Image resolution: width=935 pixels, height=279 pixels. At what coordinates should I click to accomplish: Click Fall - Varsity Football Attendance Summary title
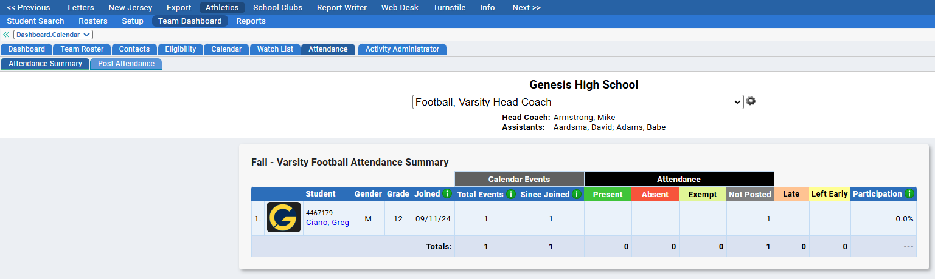point(350,162)
